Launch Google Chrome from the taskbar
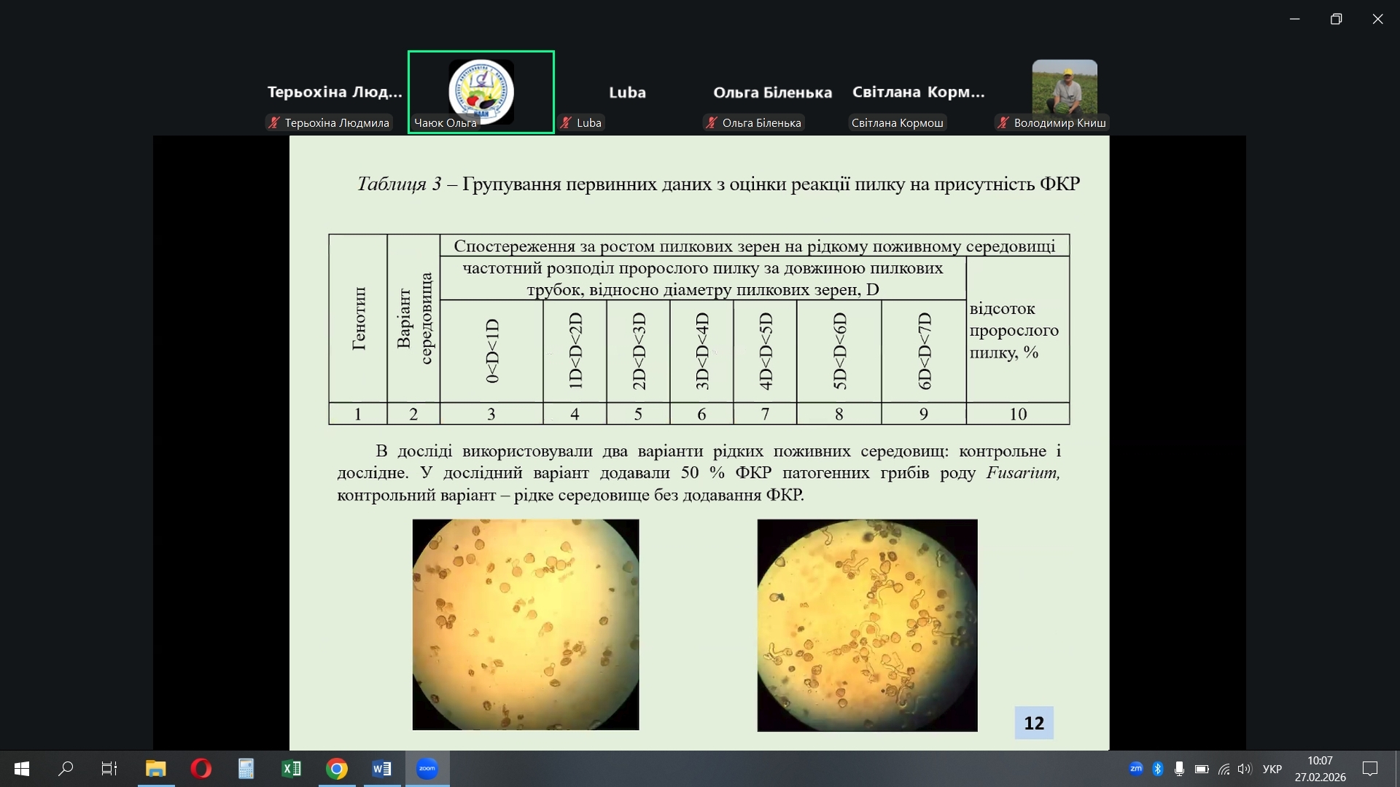 click(x=336, y=769)
